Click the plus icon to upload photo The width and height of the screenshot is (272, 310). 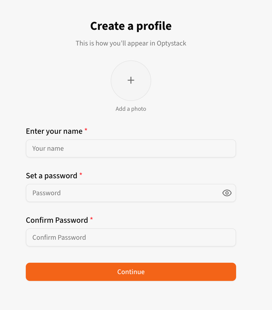tap(131, 80)
